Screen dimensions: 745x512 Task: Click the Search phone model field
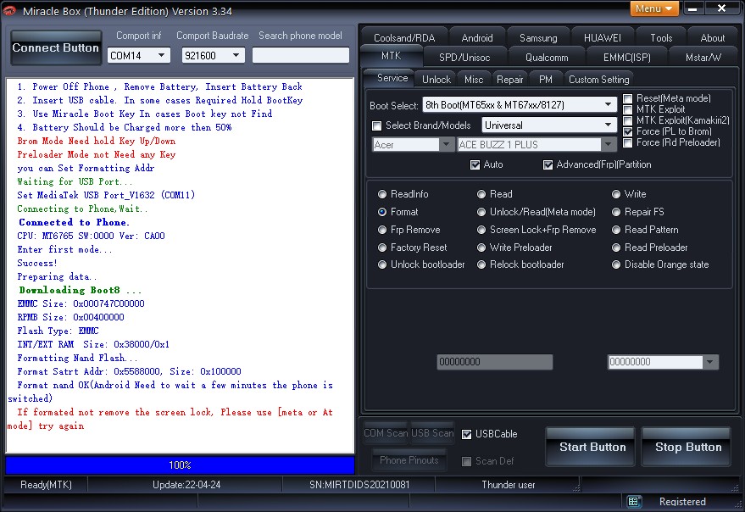pos(300,55)
